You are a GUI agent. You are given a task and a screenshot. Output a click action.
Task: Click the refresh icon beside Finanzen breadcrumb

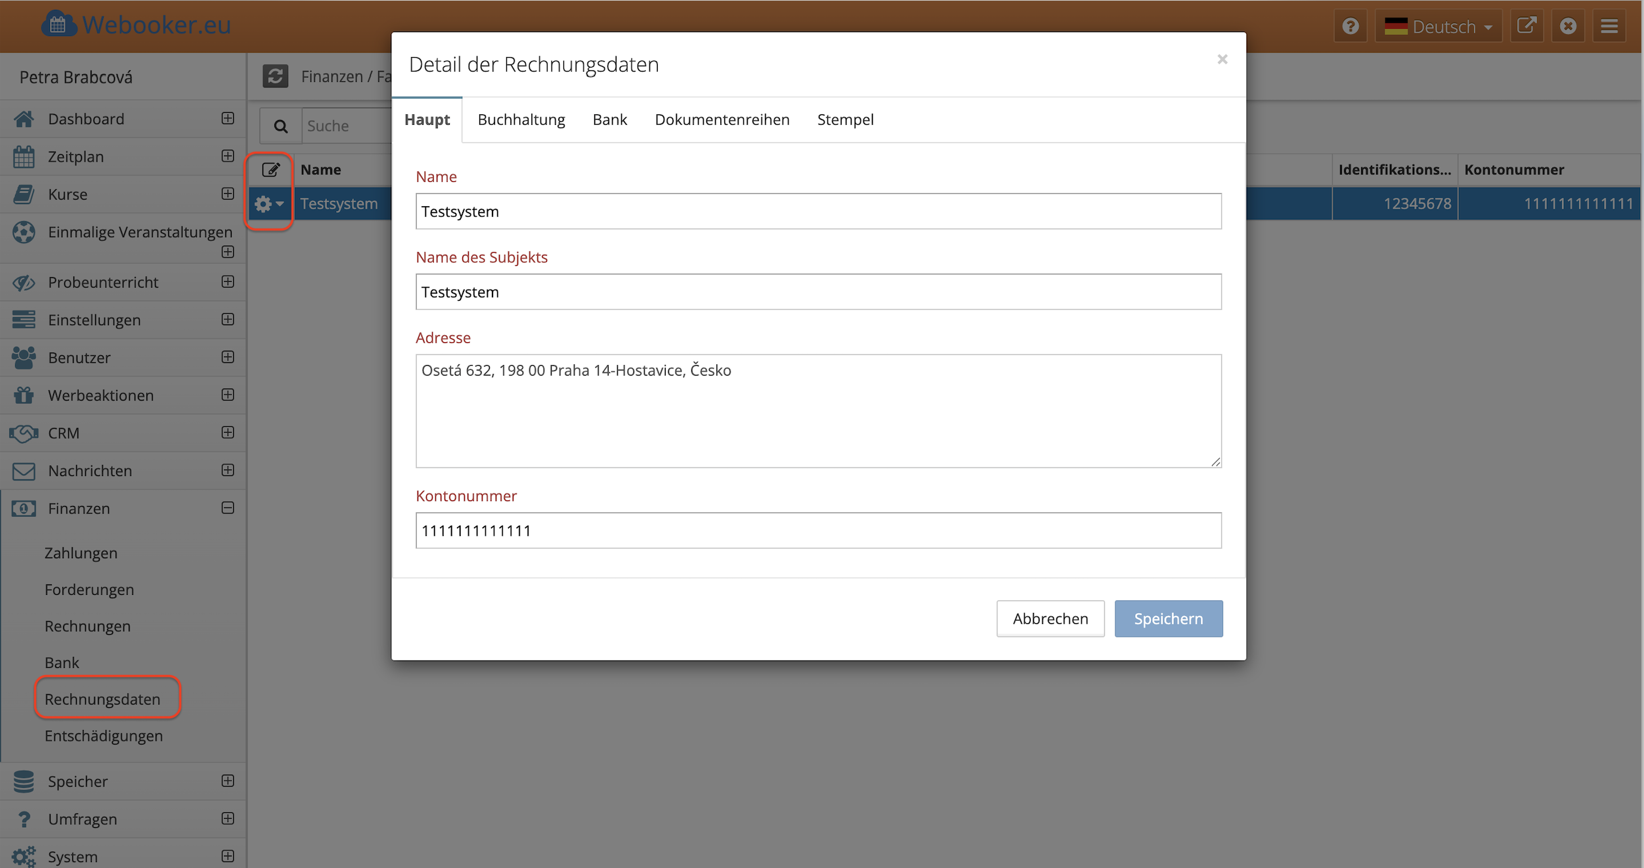(x=275, y=76)
